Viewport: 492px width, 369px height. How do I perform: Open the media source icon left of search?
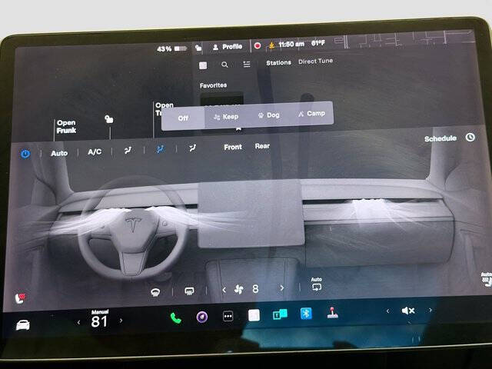(x=203, y=65)
